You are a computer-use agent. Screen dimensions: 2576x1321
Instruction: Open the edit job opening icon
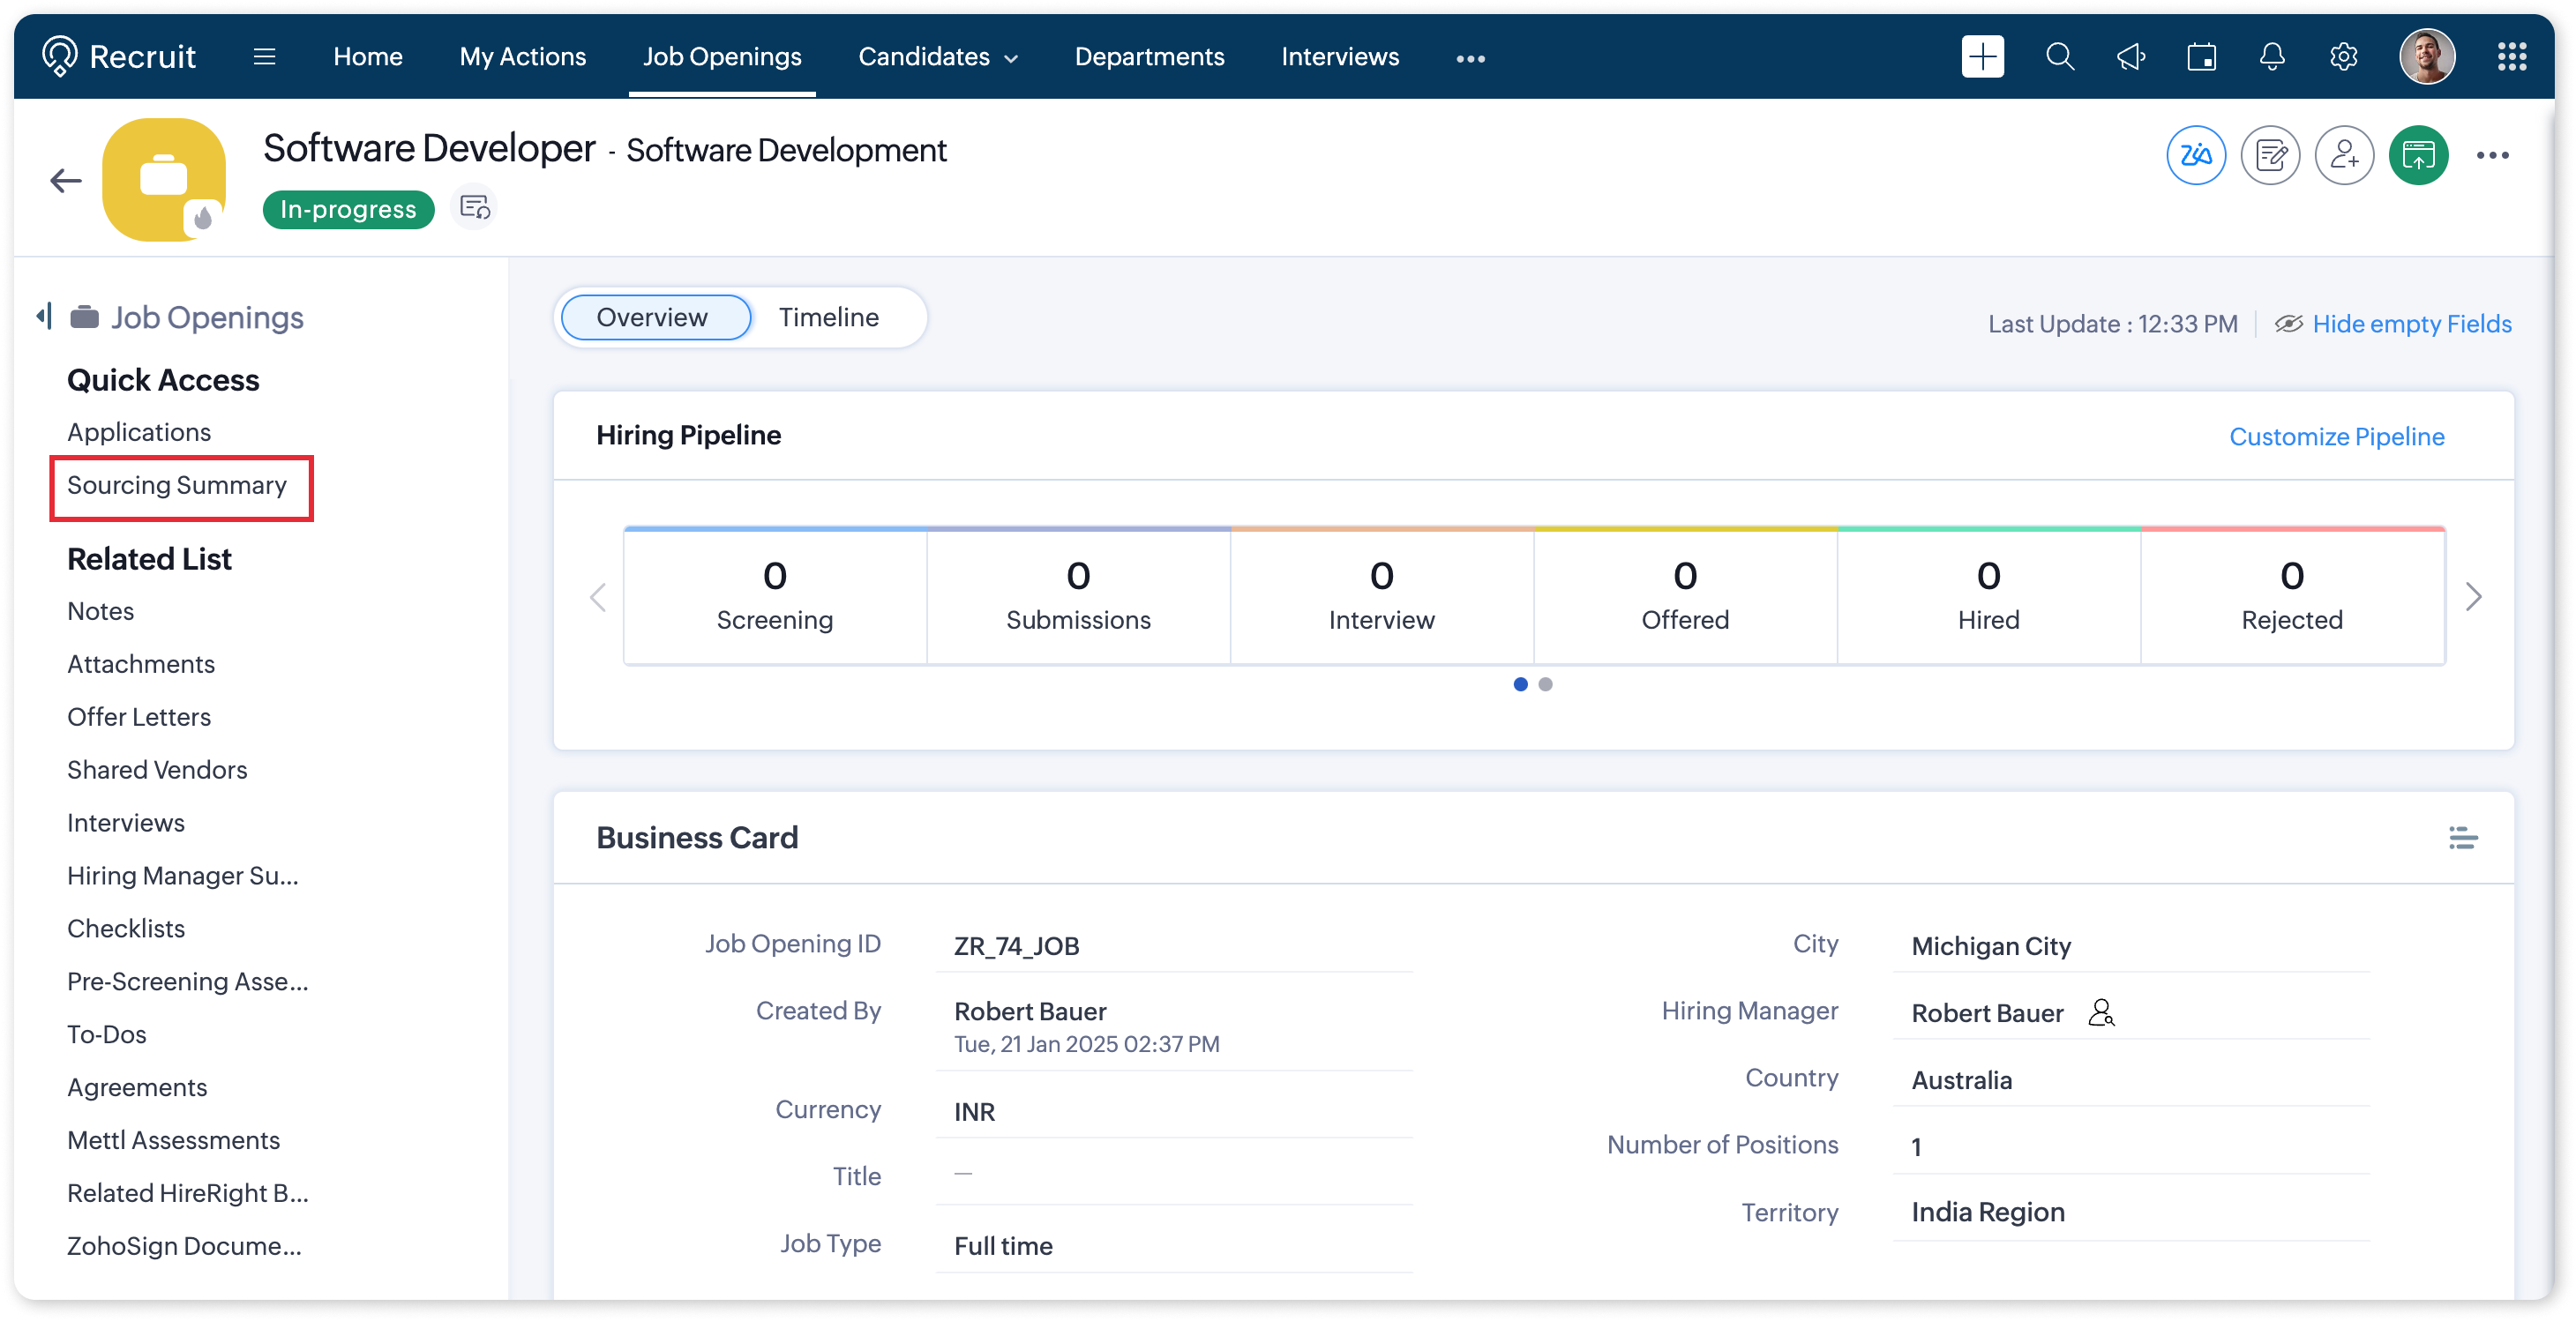(2270, 155)
